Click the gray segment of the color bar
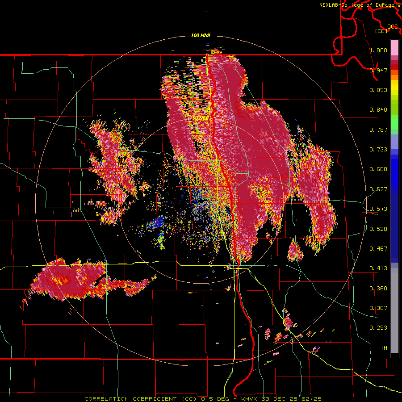The image size is (402, 402). (394, 310)
